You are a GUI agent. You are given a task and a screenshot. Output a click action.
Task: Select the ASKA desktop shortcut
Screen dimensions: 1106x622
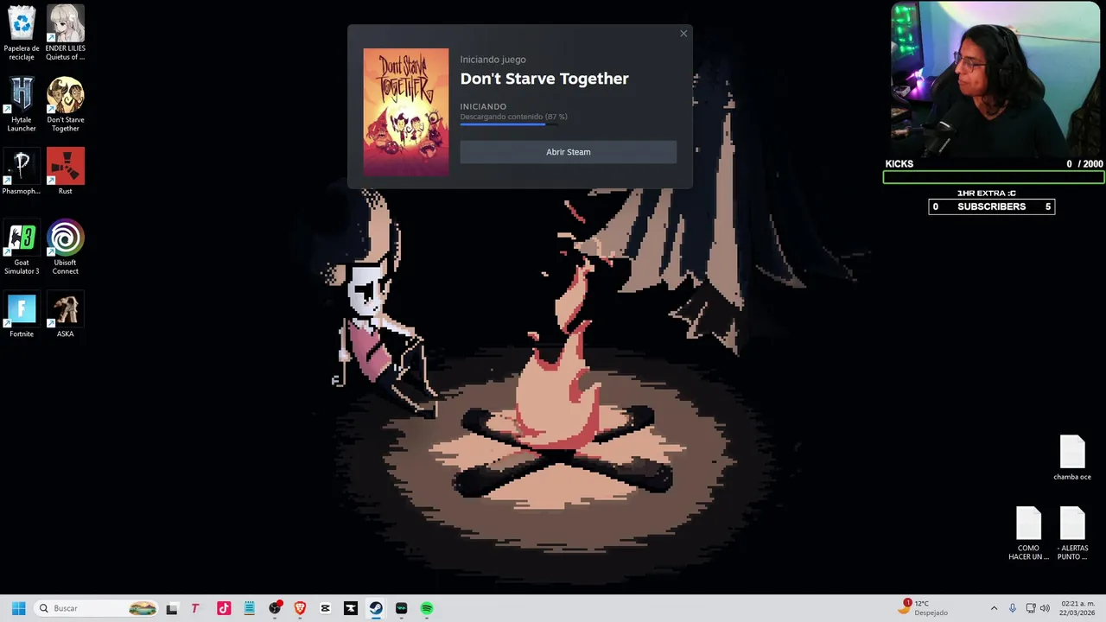(x=66, y=314)
